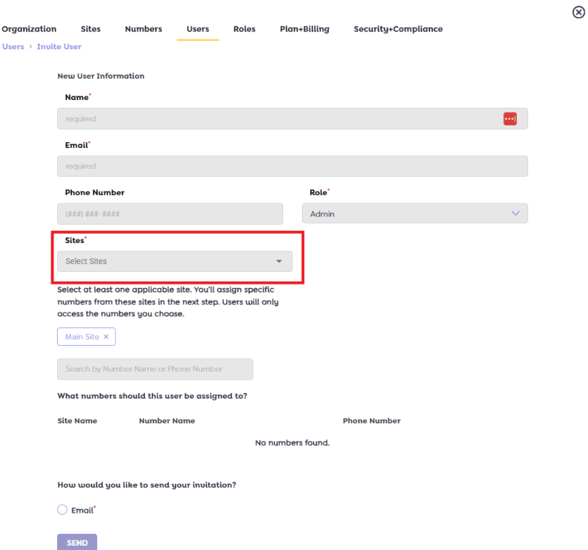Open the Sites tab

point(90,29)
